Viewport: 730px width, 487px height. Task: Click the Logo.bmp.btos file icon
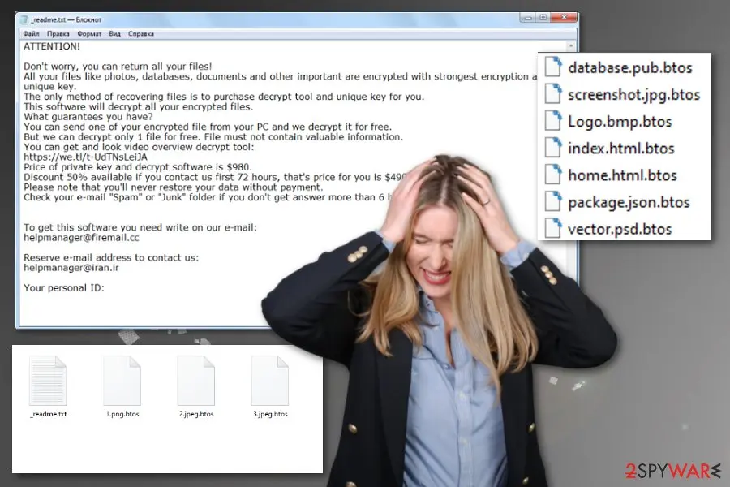[553, 121]
